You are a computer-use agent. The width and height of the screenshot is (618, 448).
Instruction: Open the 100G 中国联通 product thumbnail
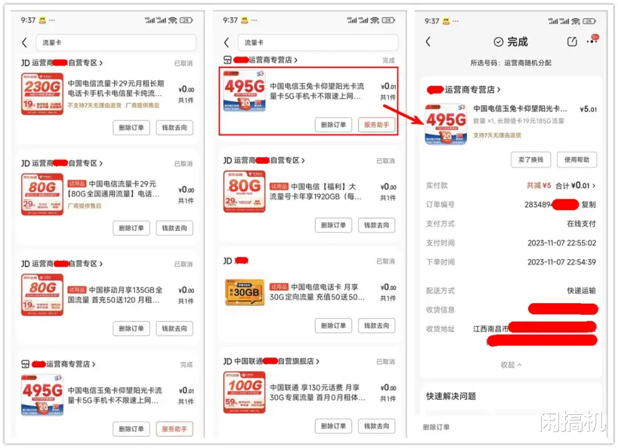click(244, 393)
